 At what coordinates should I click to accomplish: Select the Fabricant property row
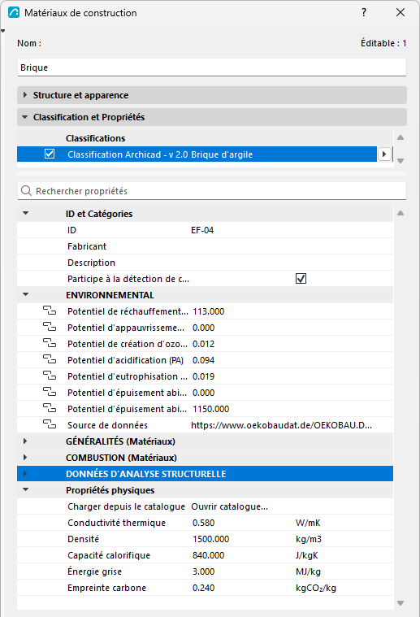click(205, 246)
